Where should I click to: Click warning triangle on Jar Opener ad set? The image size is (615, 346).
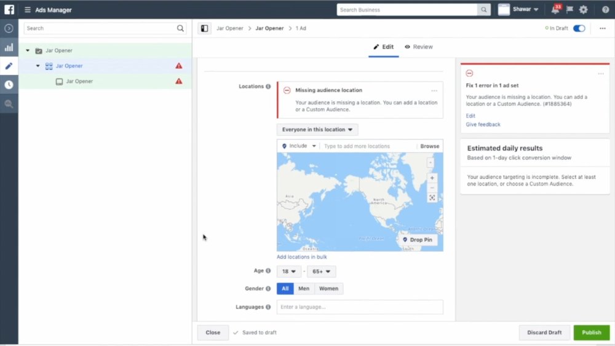click(179, 66)
